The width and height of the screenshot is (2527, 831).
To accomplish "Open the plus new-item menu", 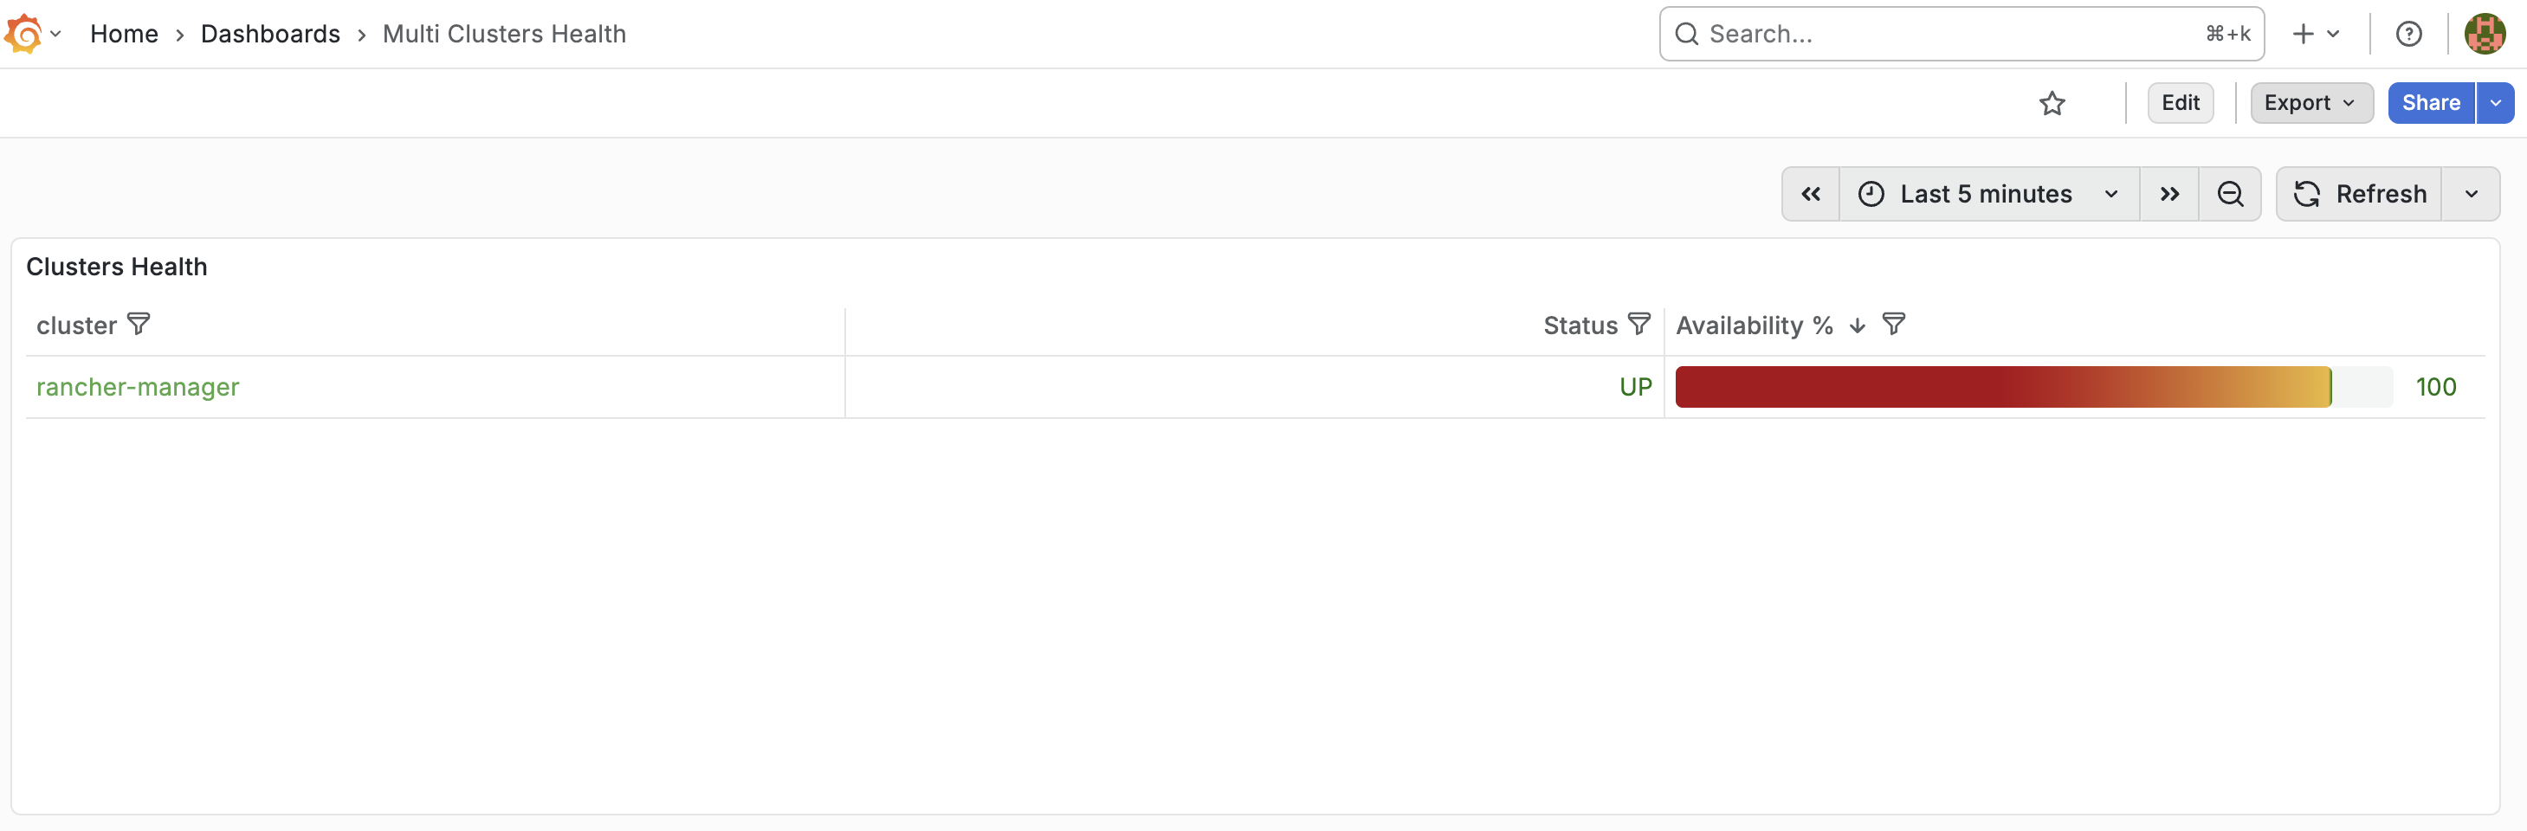I will (2316, 35).
